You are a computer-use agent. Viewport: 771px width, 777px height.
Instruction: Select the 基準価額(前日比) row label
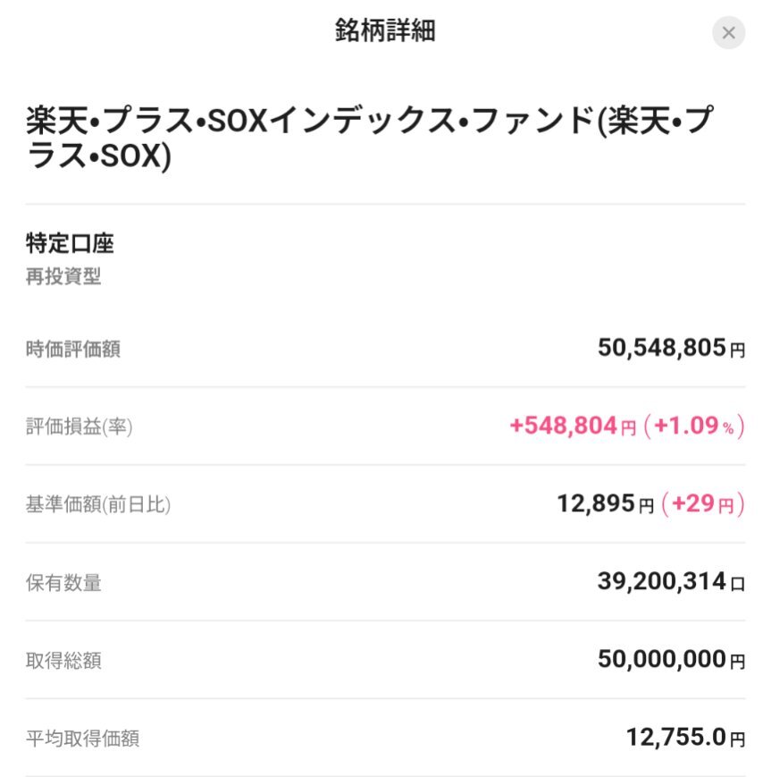[x=98, y=504]
